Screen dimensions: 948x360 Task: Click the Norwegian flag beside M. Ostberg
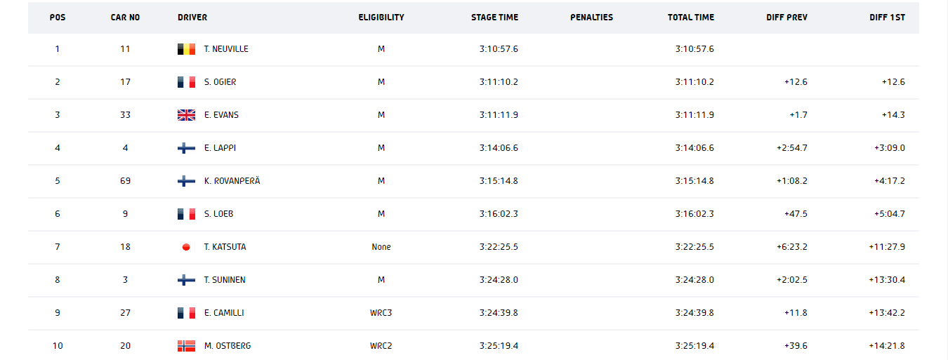pyautogui.click(x=186, y=346)
